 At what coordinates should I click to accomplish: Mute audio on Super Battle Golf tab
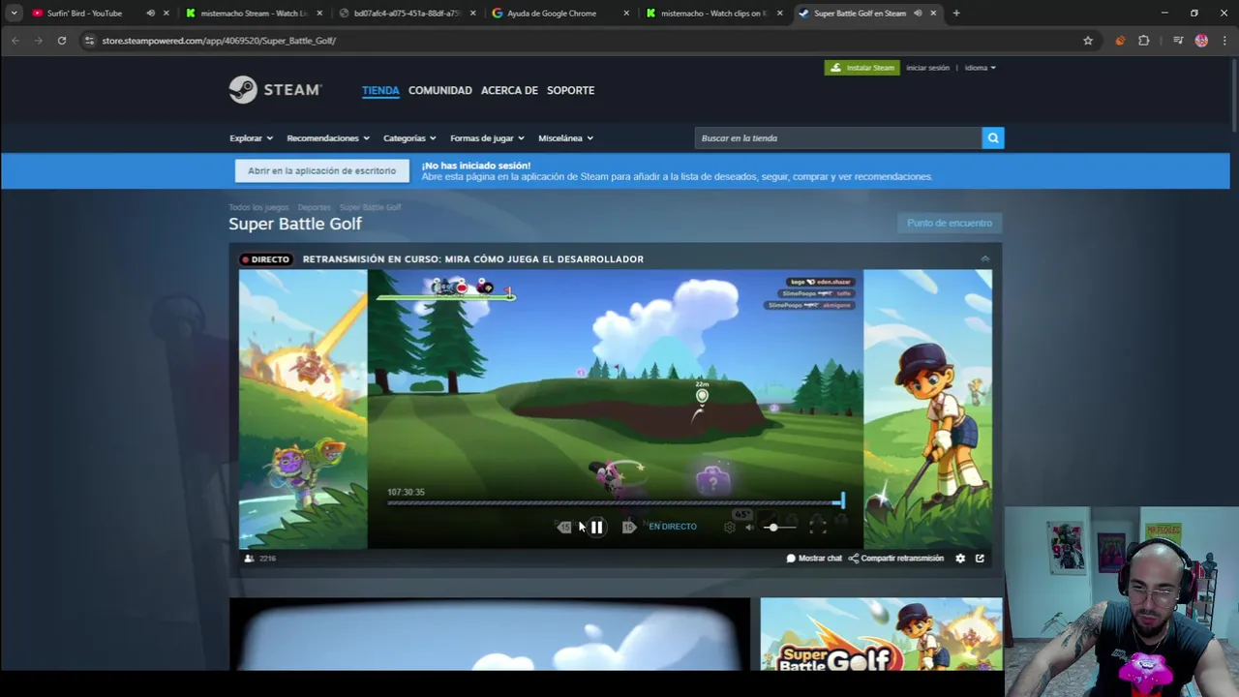coord(918,14)
